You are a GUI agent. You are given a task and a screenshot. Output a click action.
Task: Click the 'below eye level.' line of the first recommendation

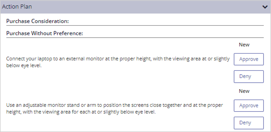pos(24,66)
